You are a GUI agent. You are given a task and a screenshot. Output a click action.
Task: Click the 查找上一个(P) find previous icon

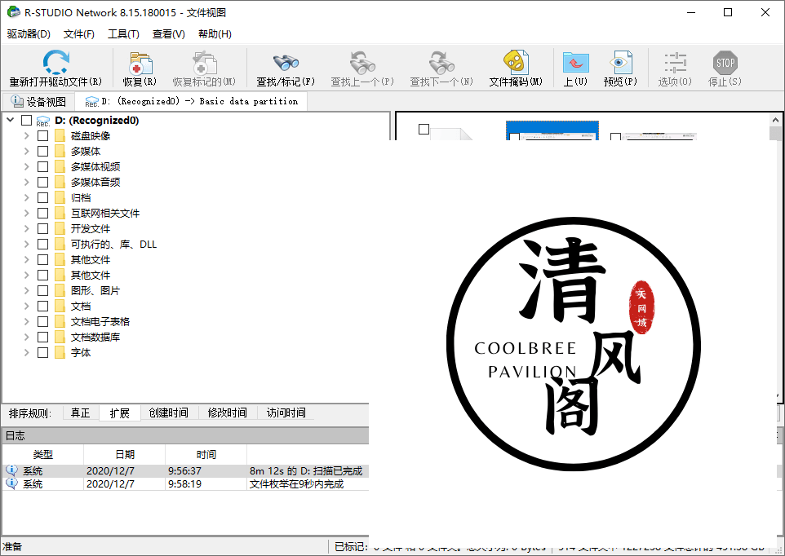coord(362,63)
